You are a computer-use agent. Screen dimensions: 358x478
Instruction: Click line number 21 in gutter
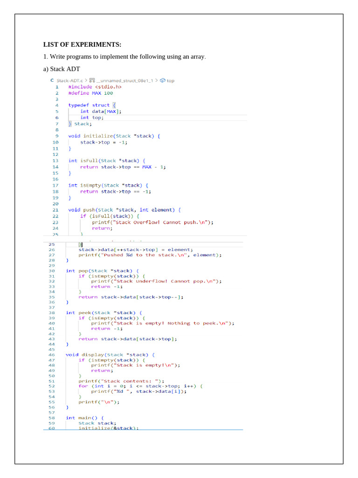click(x=55, y=210)
